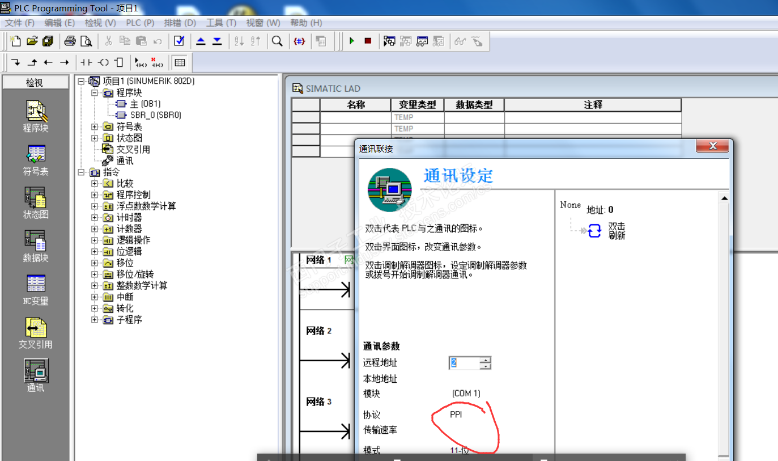Image resolution: width=778 pixels, height=461 pixels.
Task: Insert a coil using the coil icon
Action: pos(103,62)
